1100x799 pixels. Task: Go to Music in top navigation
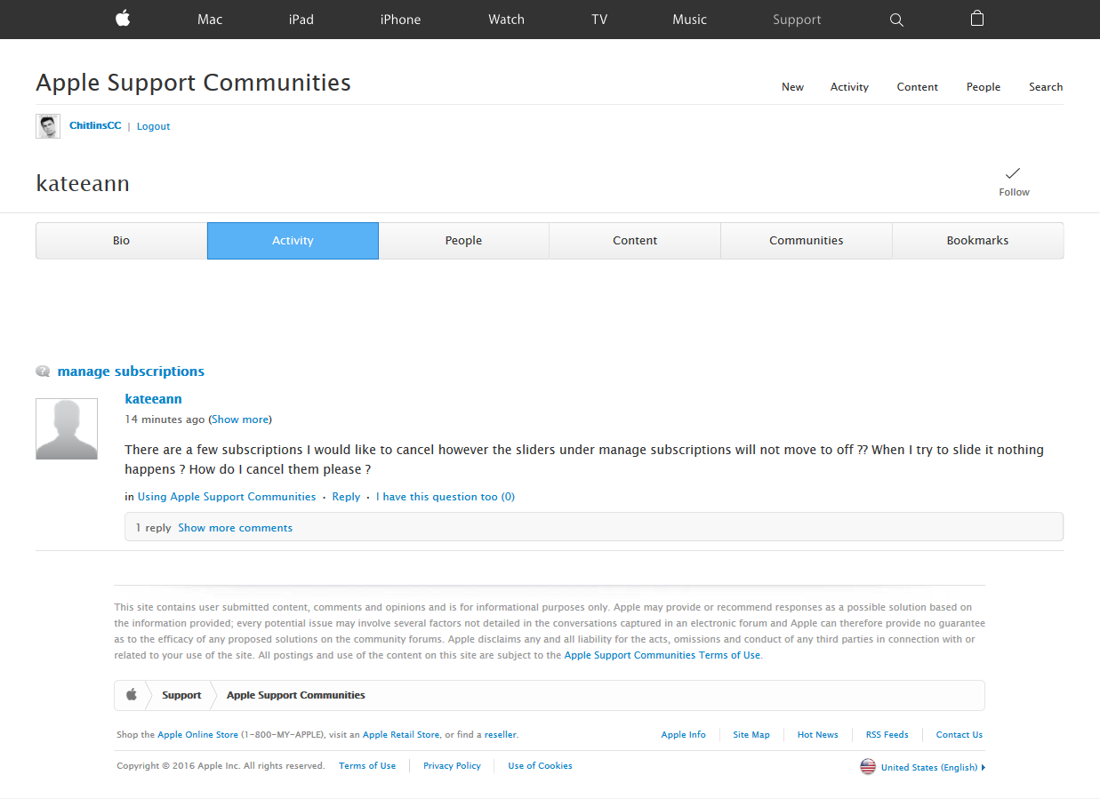[x=689, y=20]
